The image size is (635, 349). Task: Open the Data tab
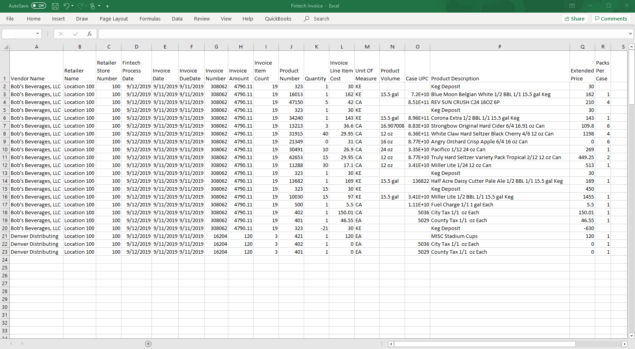tap(177, 19)
